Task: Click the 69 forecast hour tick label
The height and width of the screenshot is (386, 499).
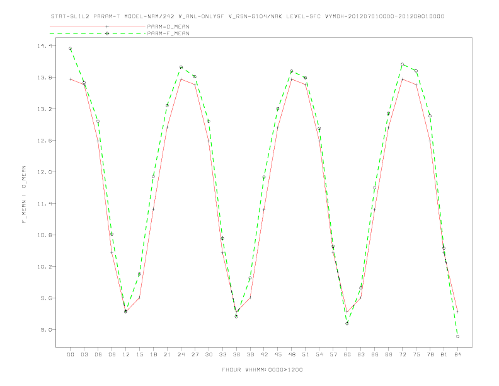Action: [389, 354]
